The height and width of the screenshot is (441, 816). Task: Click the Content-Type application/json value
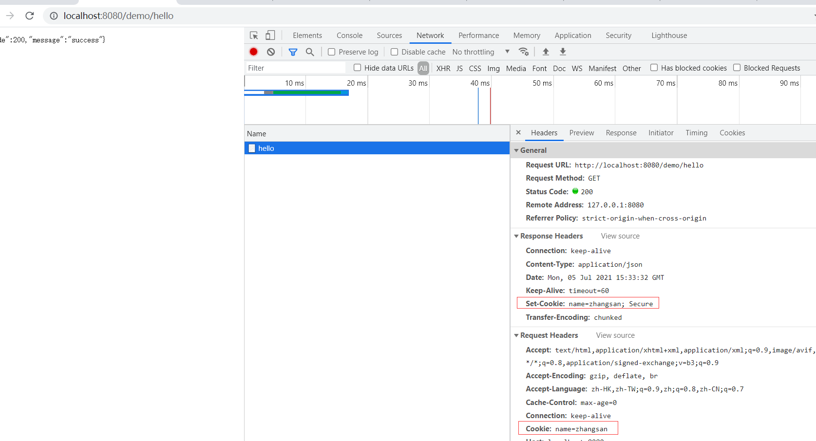coord(610,264)
